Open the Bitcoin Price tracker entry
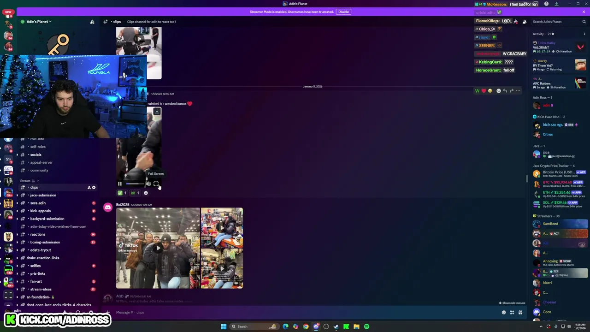Viewport: 590px width, 332px height. pos(559,174)
